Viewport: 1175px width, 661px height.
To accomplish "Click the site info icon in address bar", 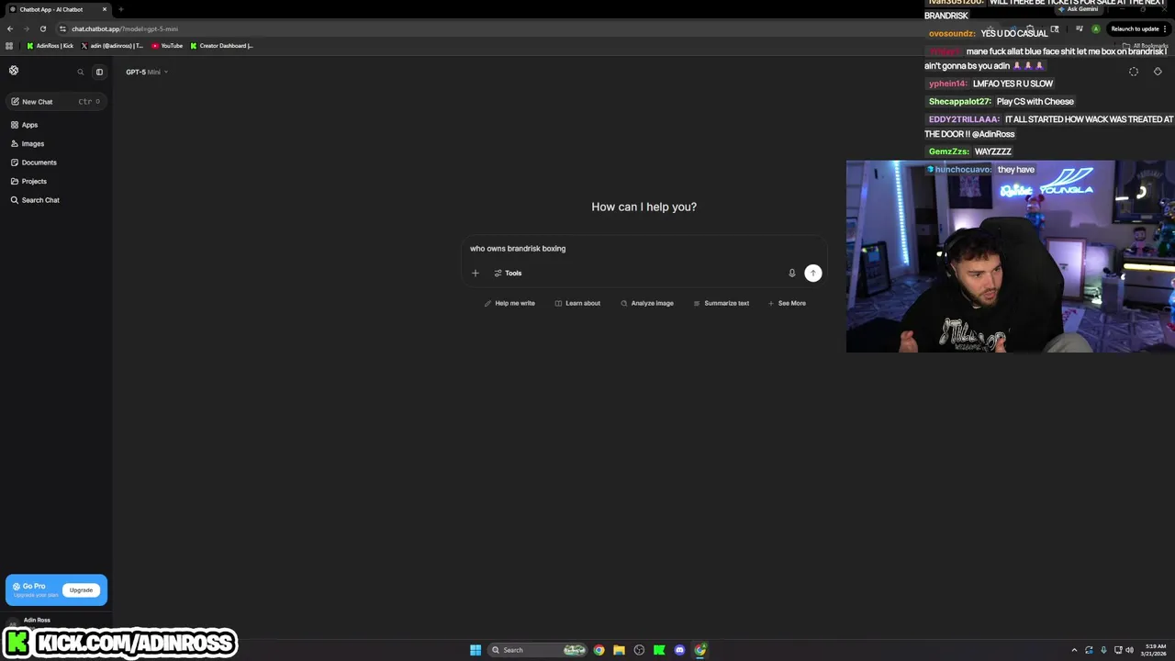I will (62, 28).
